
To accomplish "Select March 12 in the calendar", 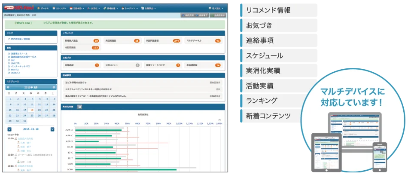I will point(39,104).
